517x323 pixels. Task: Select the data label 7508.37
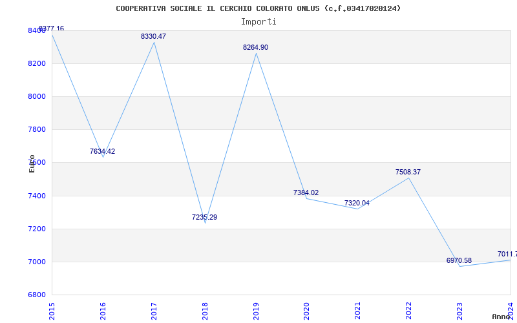(408, 172)
